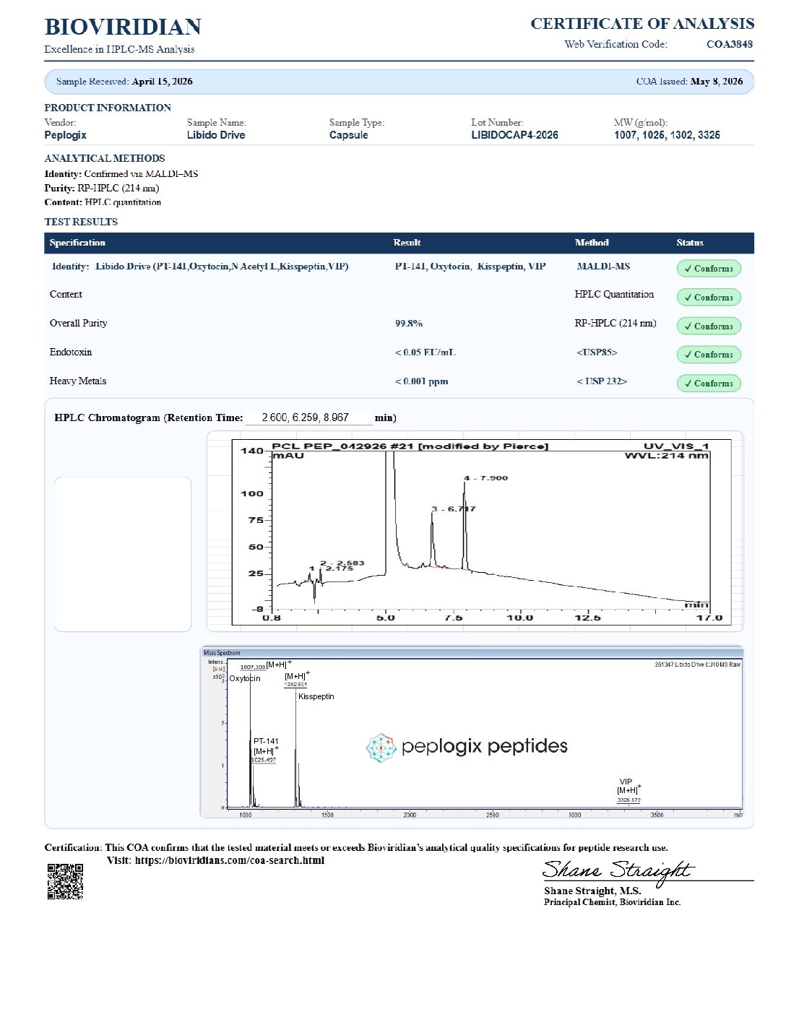Click the PT-141 peak label in mass spectrum
Screen dimensions: 786x1017
pyautogui.click(x=266, y=741)
